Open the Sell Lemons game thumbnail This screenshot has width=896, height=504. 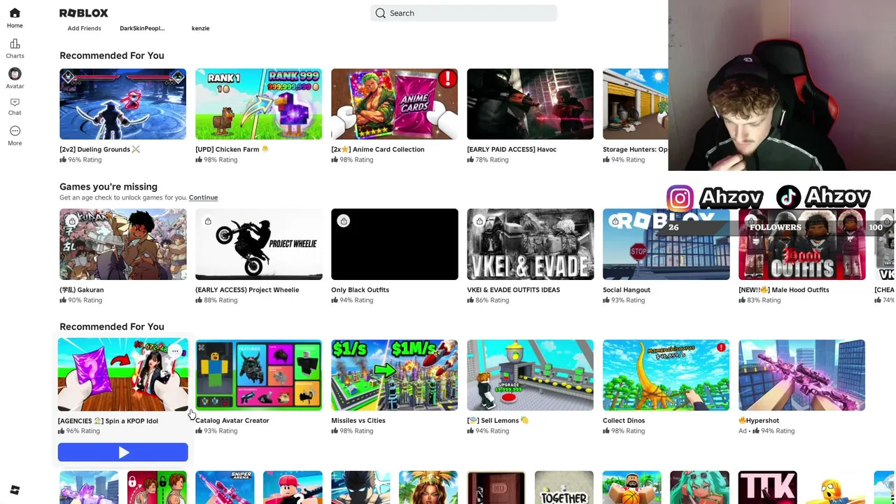pyautogui.click(x=530, y=375)
